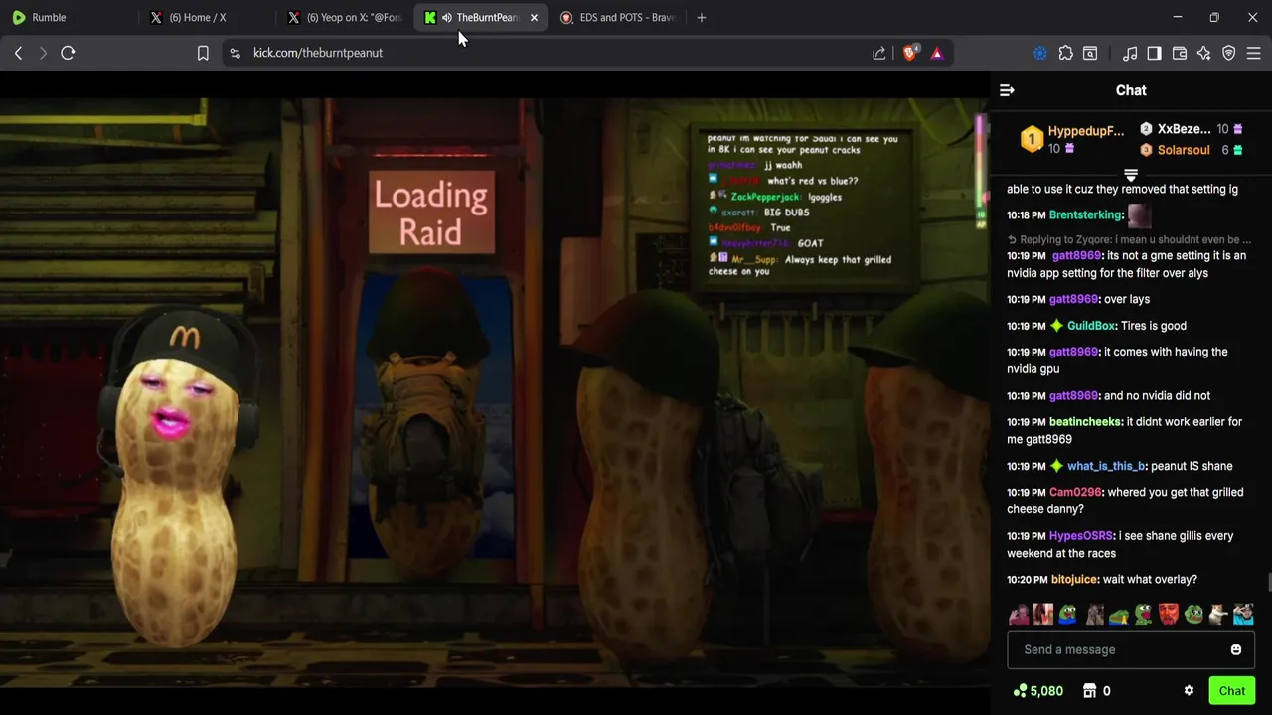
Task: View site information icon in address bar
Action: 235,53
